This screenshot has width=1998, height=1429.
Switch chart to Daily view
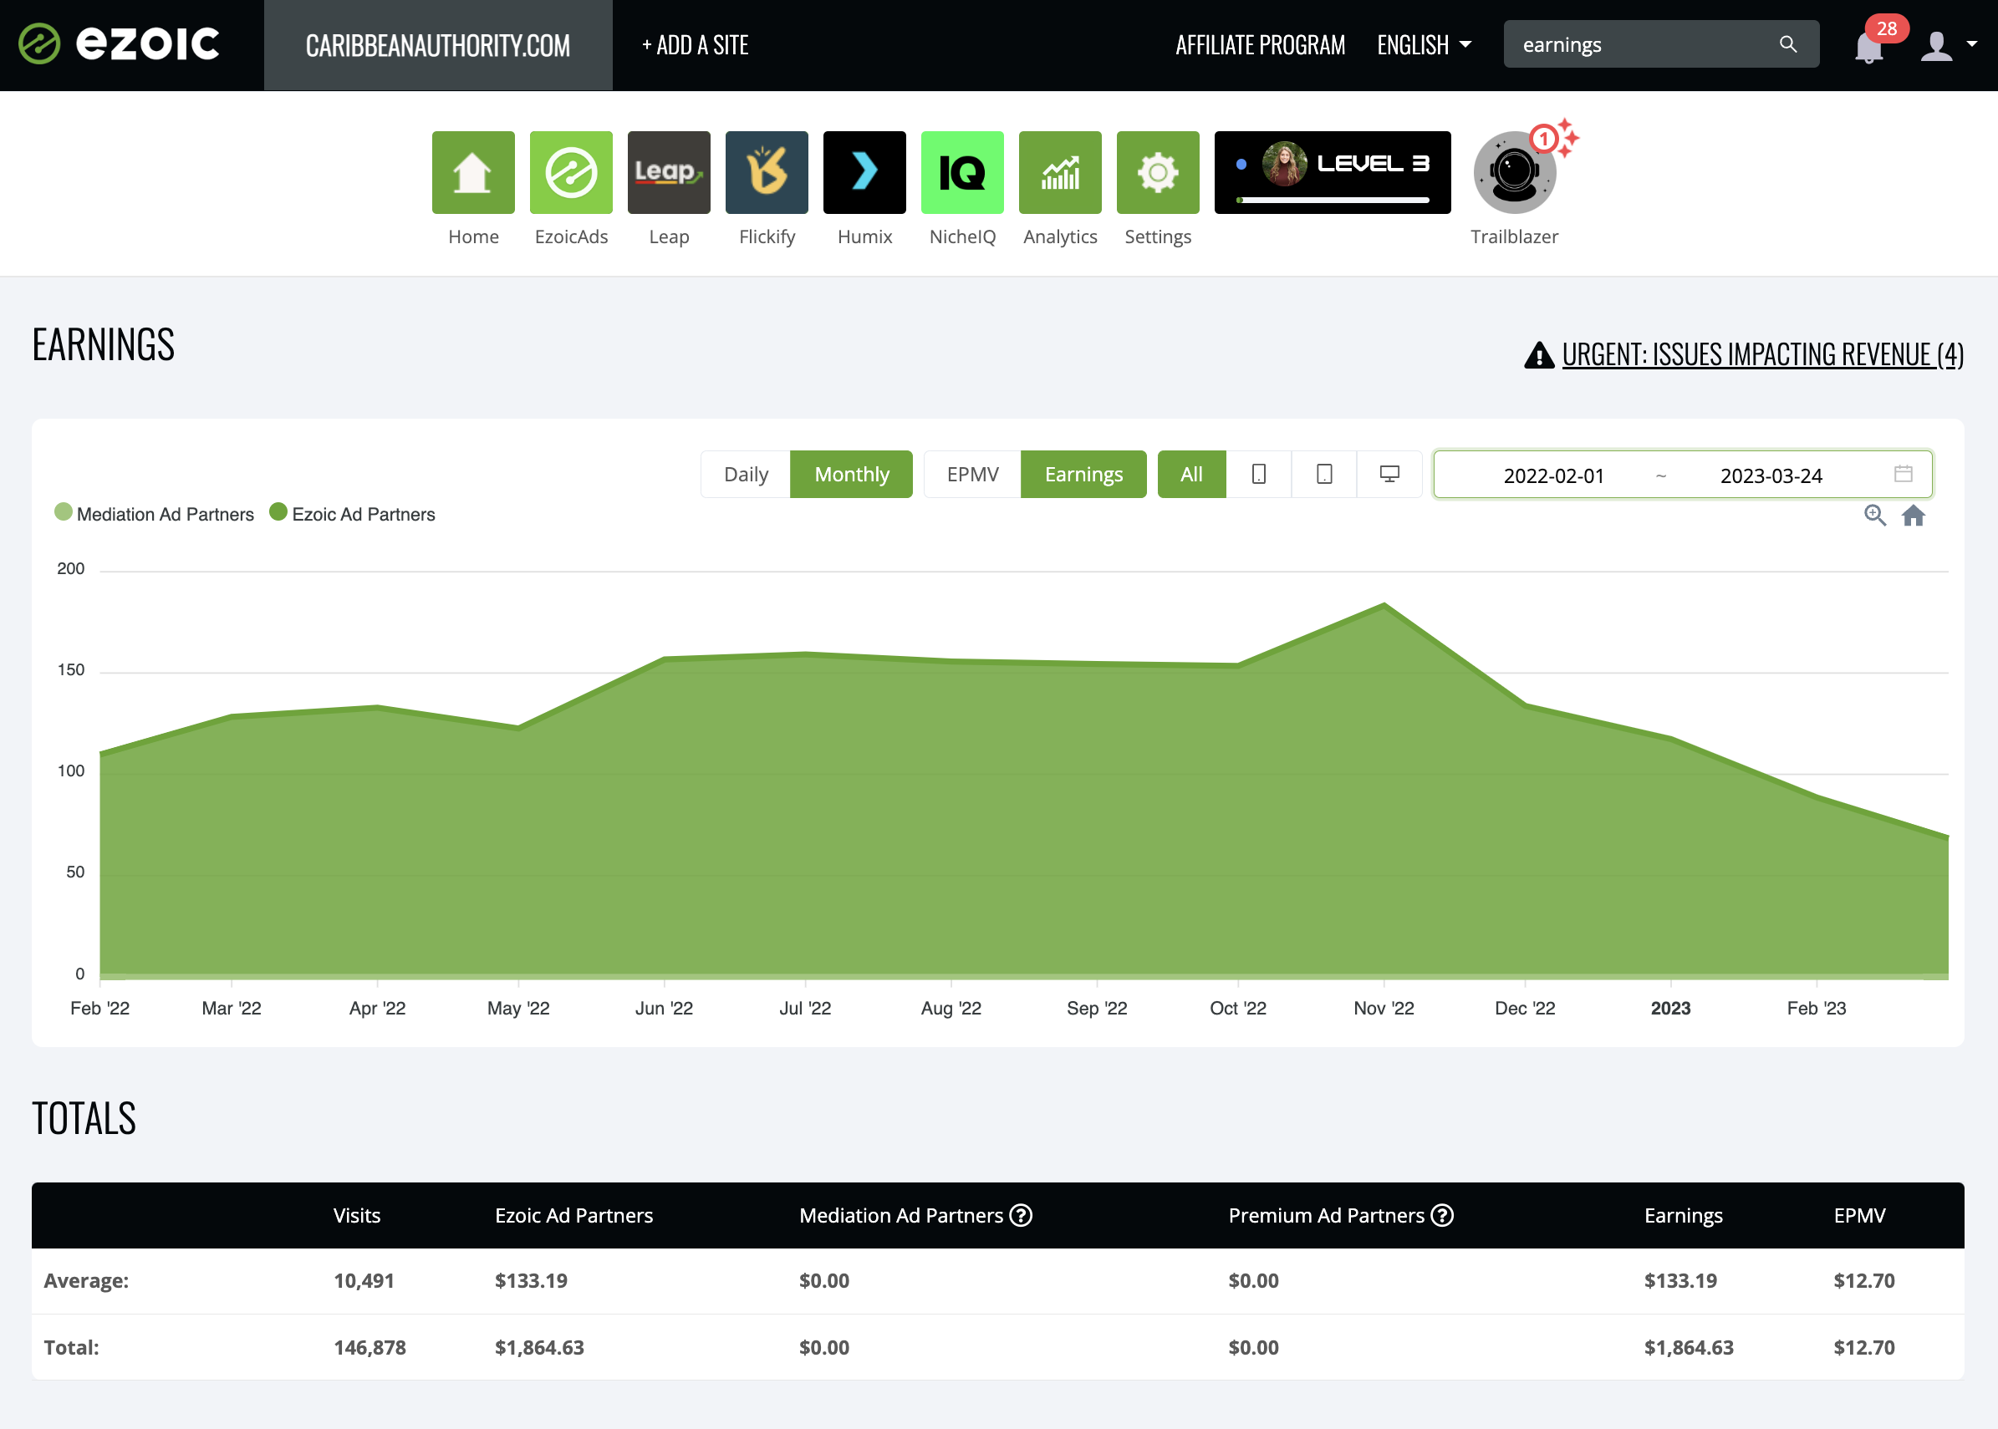746,475
